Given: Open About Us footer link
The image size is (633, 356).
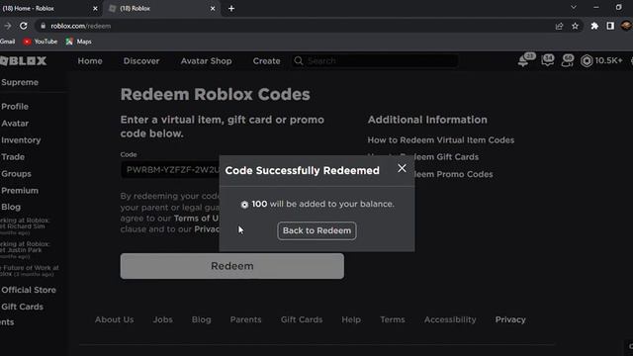Looking at the screenshot, I should [115, 319].
